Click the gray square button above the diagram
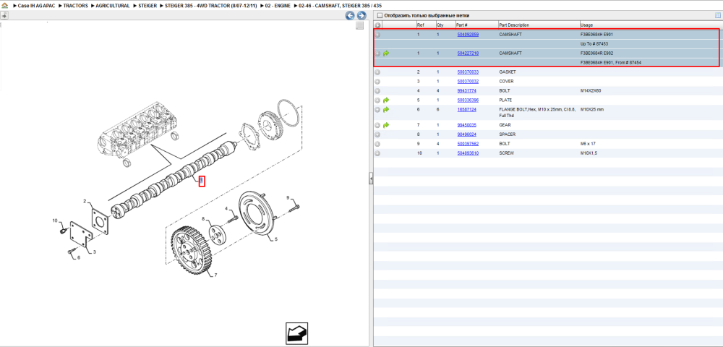 (359, 26)
